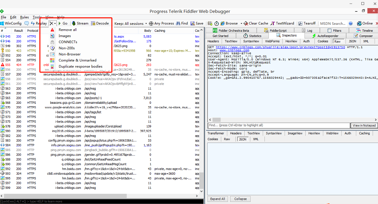Click the Save sessions button
This screenshot has width=378, height=204.
[197, 23]
